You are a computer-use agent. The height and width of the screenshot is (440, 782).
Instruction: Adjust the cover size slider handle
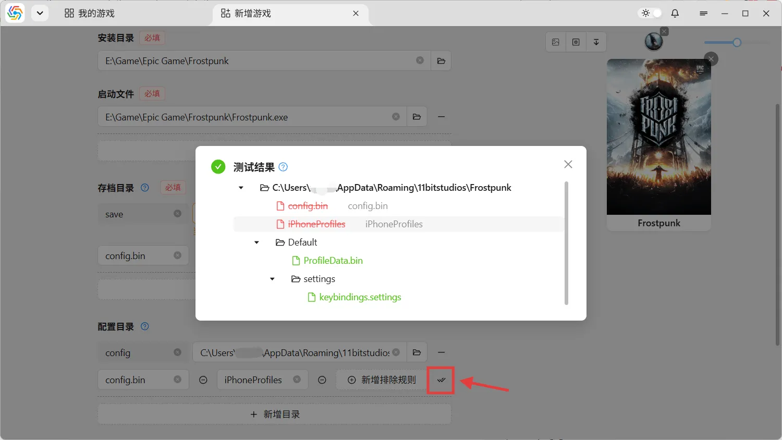737,43
